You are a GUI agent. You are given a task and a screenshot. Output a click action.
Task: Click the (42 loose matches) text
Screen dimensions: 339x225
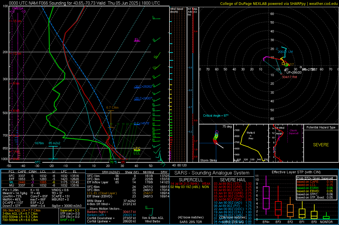pos(191,217)
